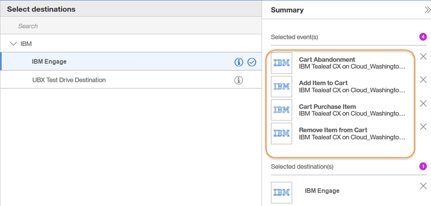
Task: Collapse the IBM provider group chevron
Action: 13,43
